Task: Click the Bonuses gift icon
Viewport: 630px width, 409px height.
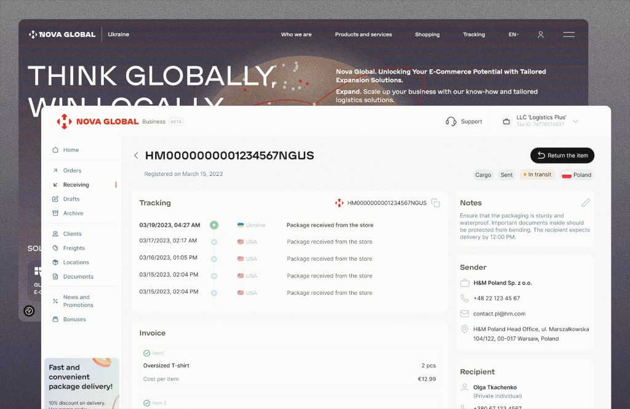Action: click(55, 319)
